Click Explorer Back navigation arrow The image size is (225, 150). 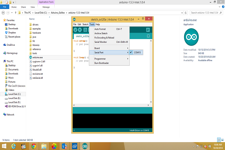[3, 13]
